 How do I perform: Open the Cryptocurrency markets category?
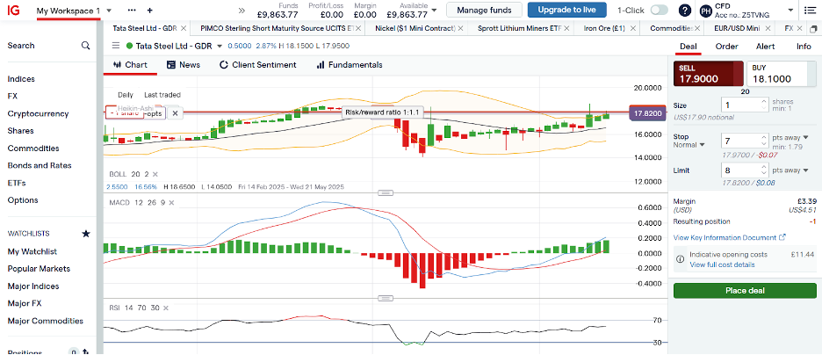pyautogui.click(x=39, y=113)
